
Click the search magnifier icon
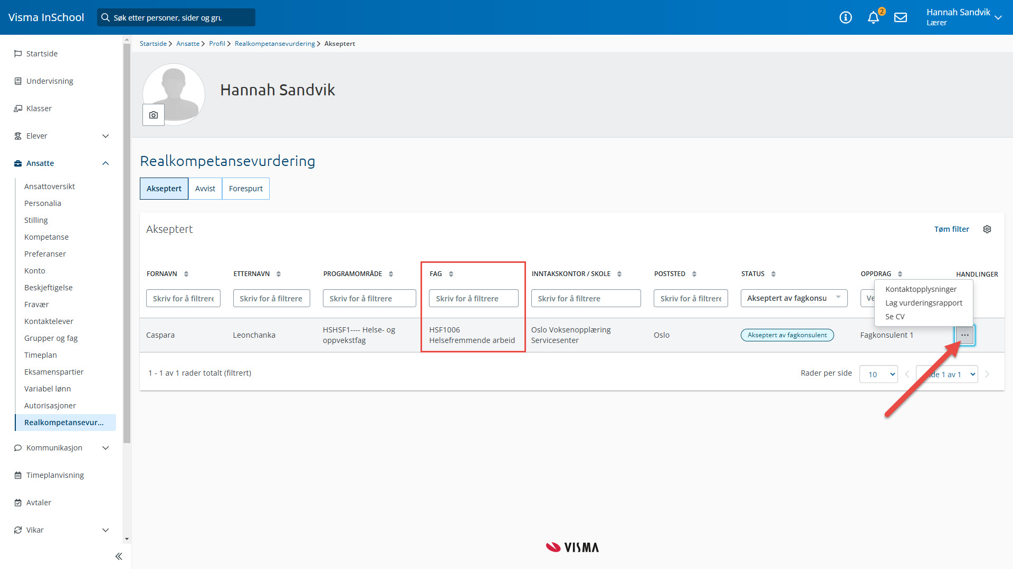[x=106, y=17]
